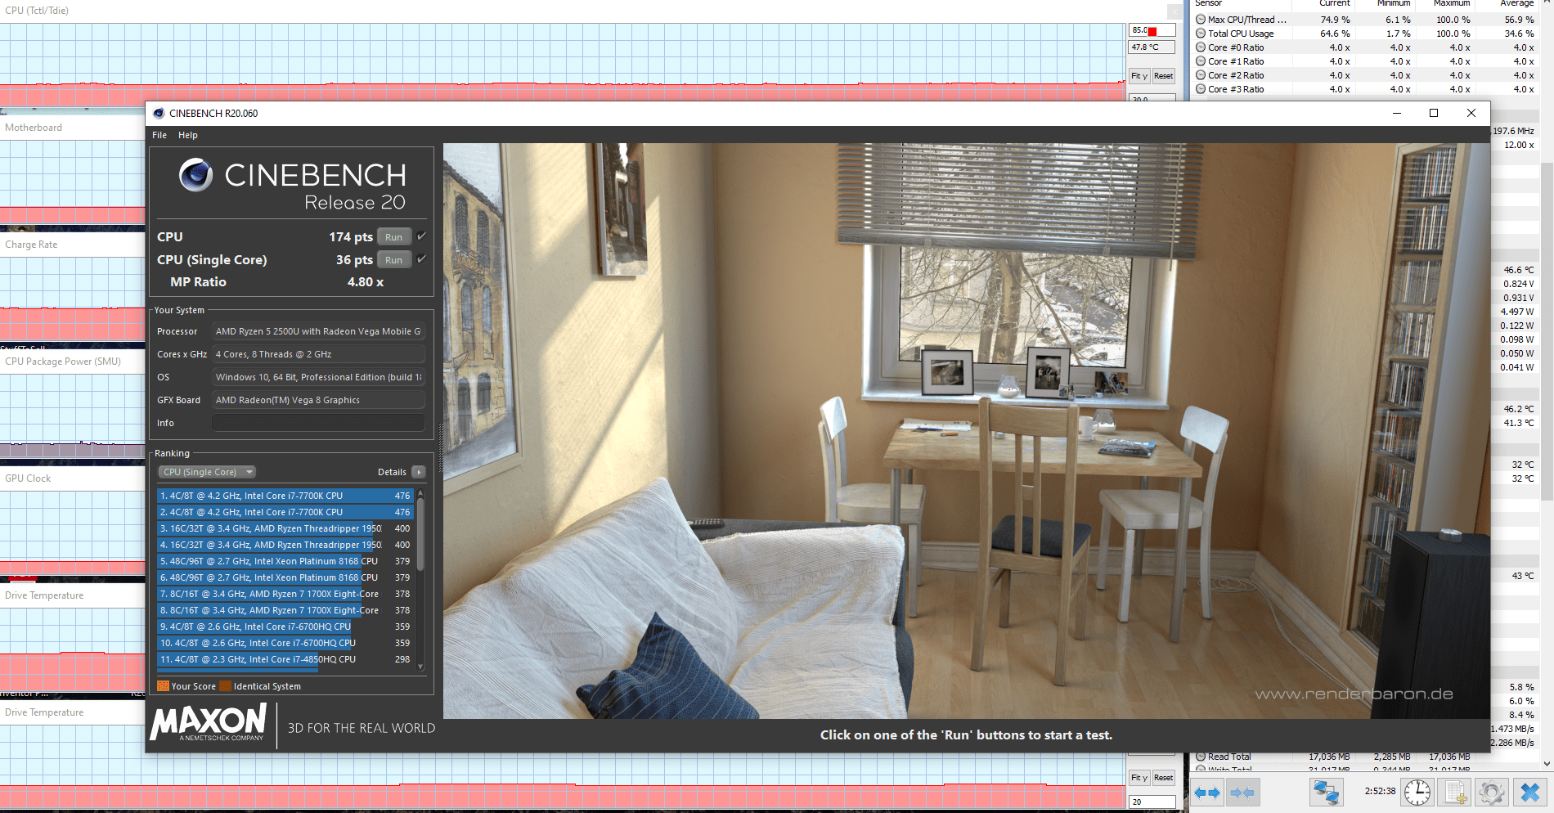Viewport: 1554px width, 813px height.
Task: Click the top Fit y button in the graph panel
Action: 1139,76
